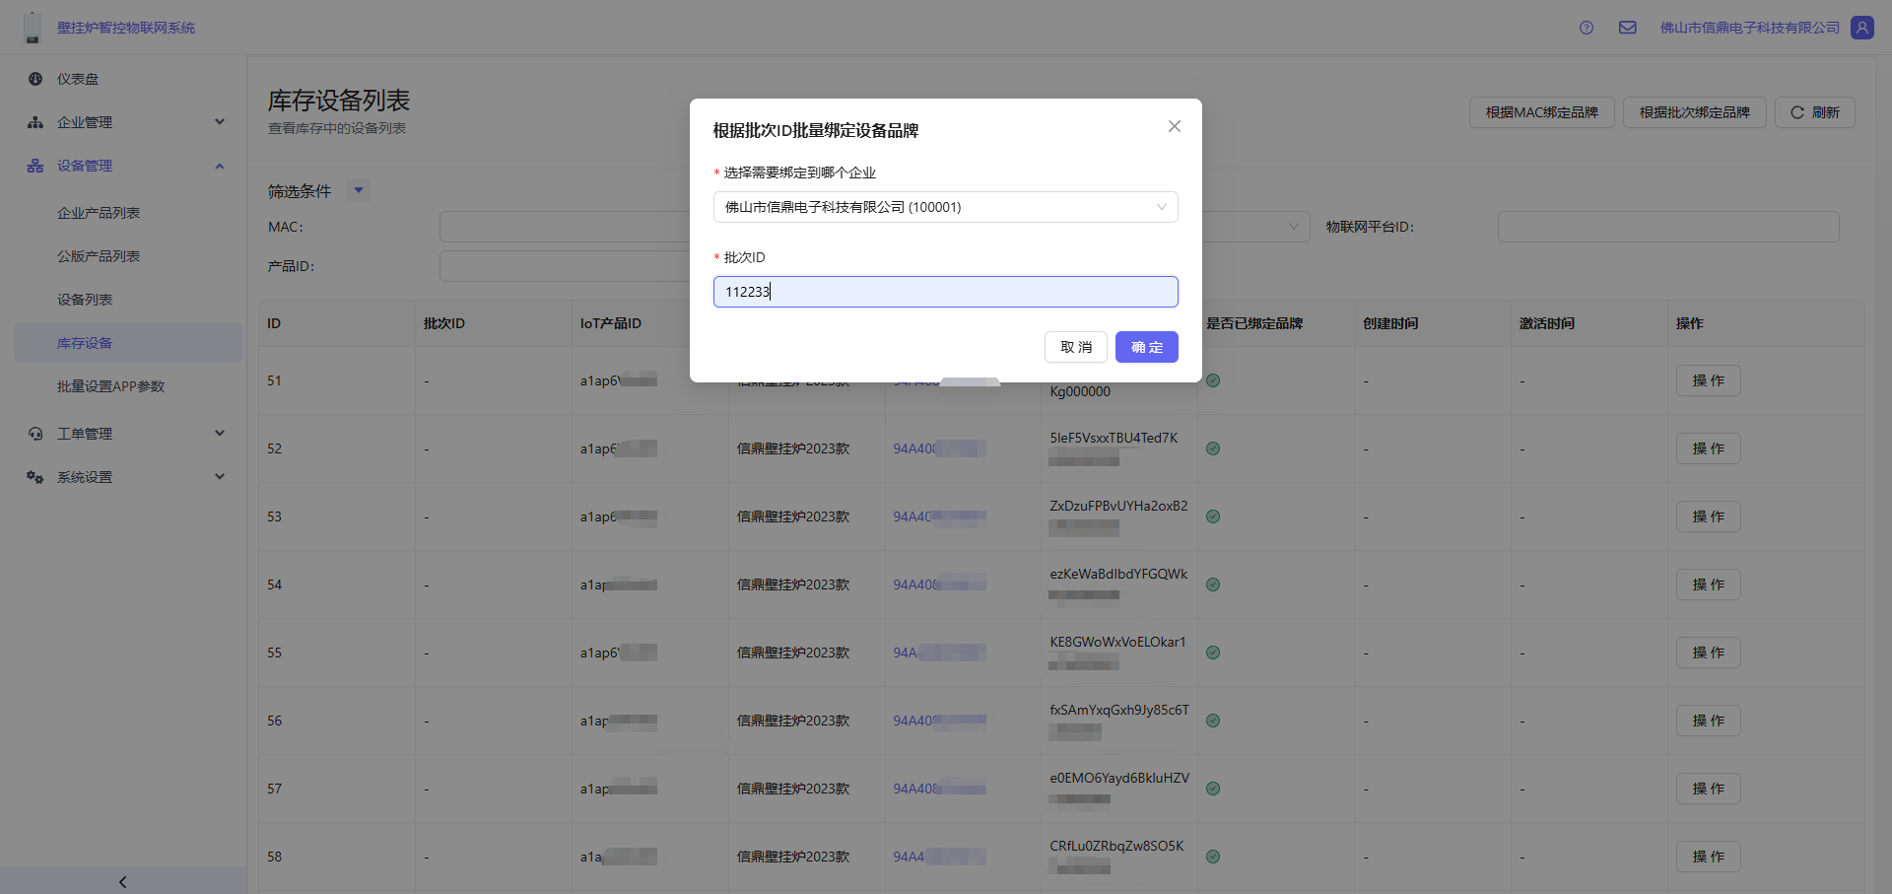Click the bound-brand check icon in row 52
This screenshot has height=894, width=1892.
pos(1213,448)
